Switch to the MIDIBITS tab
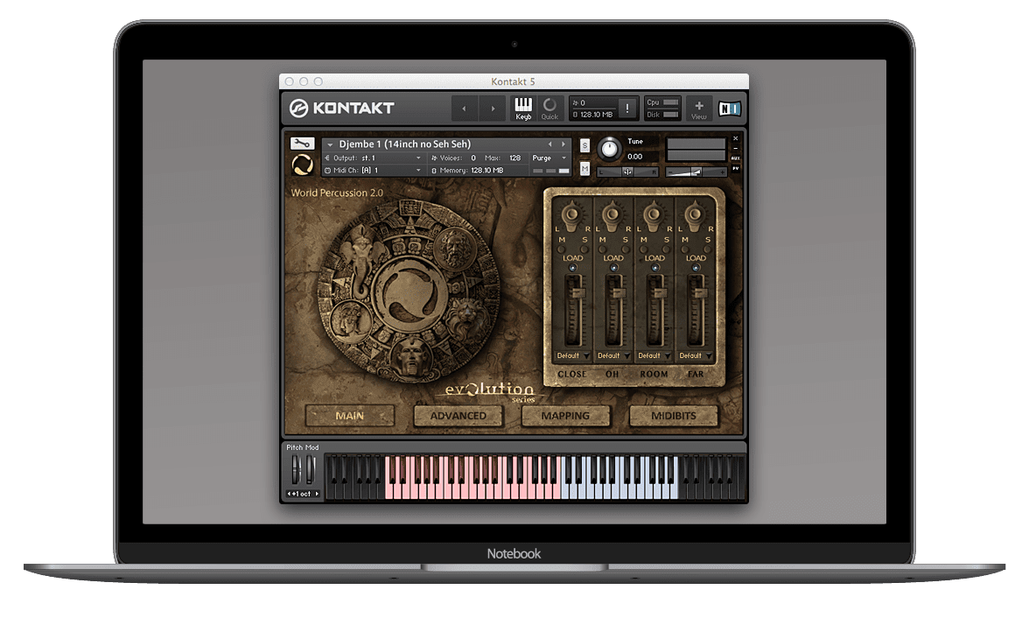The image size is (1029, 625). point(674,416)
